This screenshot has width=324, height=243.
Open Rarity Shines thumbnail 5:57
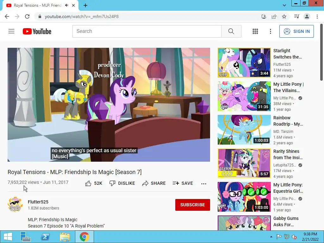click(x=244, y=163)
